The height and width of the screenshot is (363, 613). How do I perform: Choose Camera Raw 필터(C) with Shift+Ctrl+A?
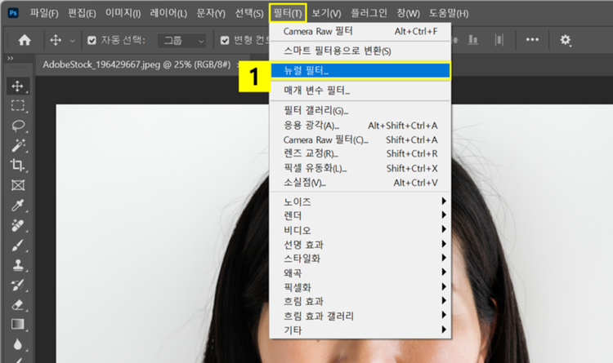tap(360, 139)
